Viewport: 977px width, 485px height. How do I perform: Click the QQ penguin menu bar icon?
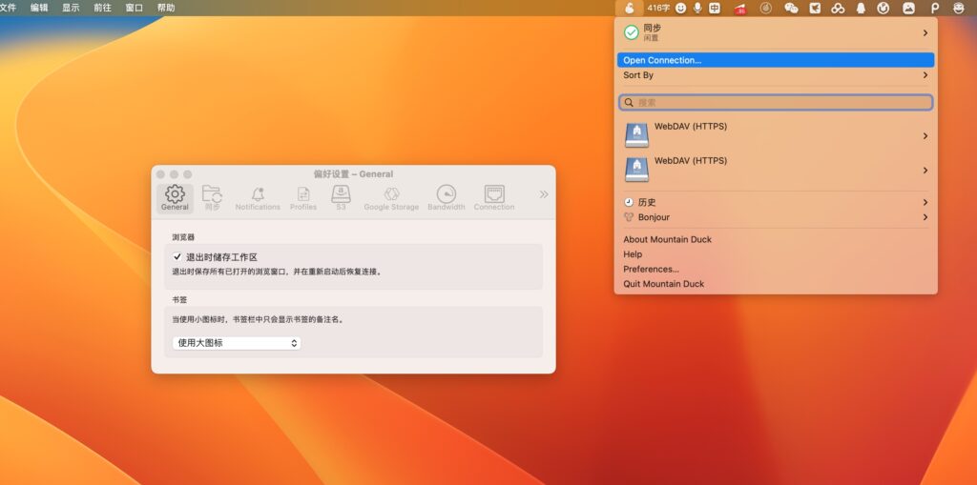pyautogui.click(x=862, y=8)
